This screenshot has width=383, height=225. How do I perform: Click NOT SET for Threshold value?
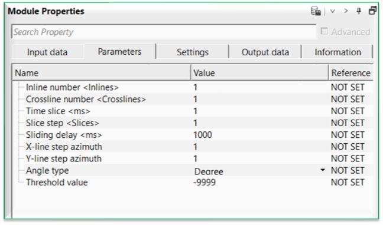(348, 183)
